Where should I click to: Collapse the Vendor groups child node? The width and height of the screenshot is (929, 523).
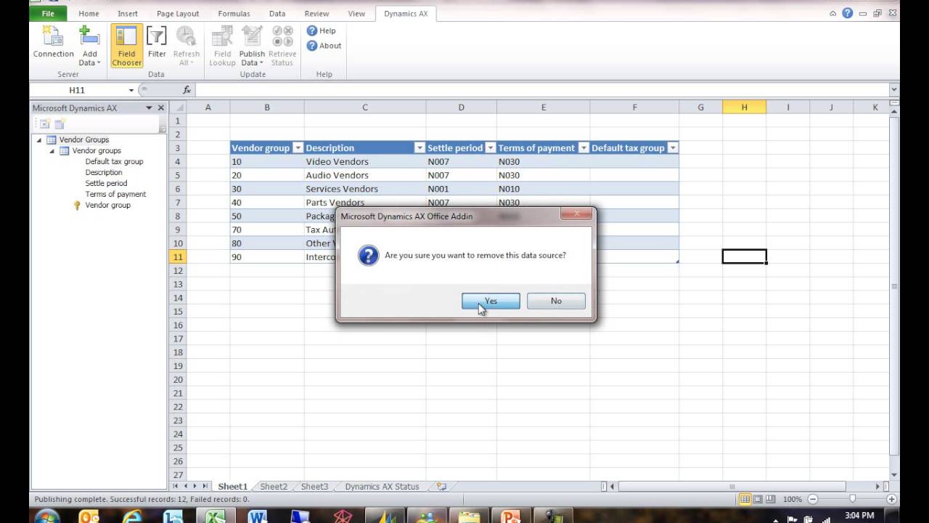52,150
